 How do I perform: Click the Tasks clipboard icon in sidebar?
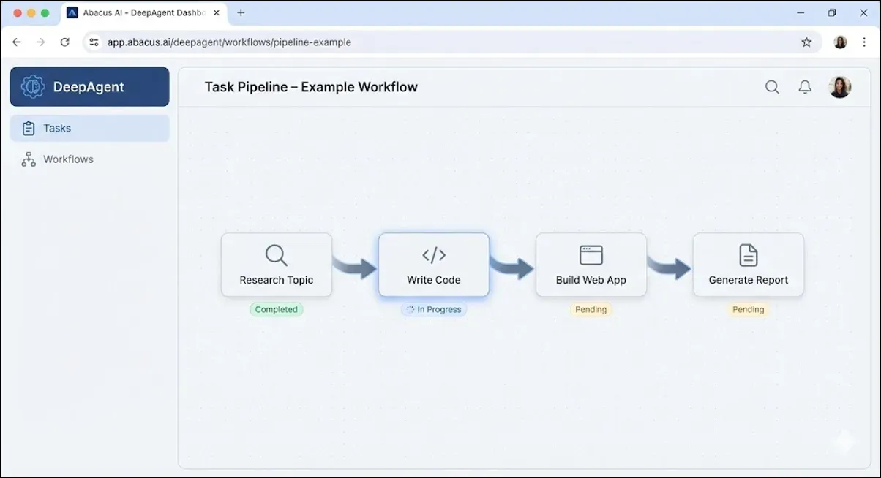[28, 128]
